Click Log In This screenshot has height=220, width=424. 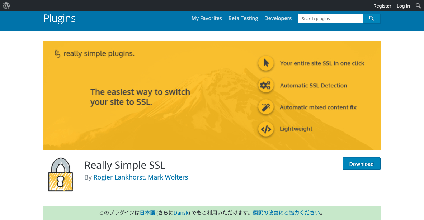click(x=403, y=6)
